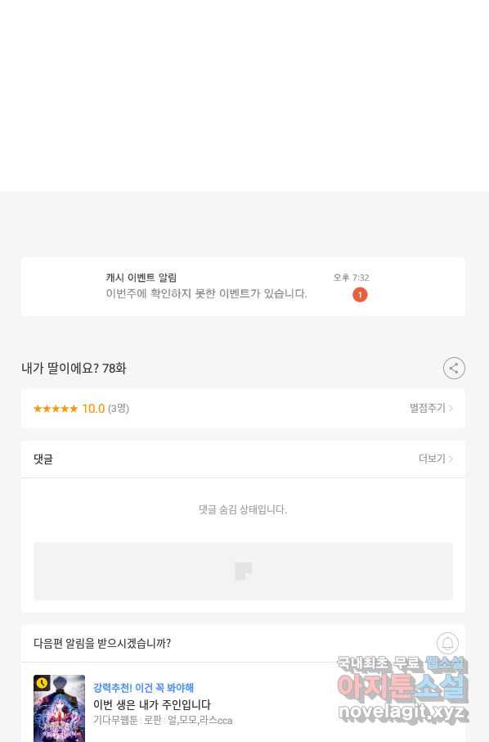Viewport: 489px width, 742px height.
Task: Tap the share icon beside the episode title
Action: point(454,369)
